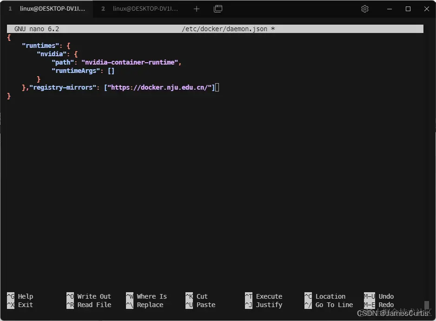Switch to the first linux@DESKTOP terminal tab
This screenshot has height=321, width=436.
pos(46,9)
